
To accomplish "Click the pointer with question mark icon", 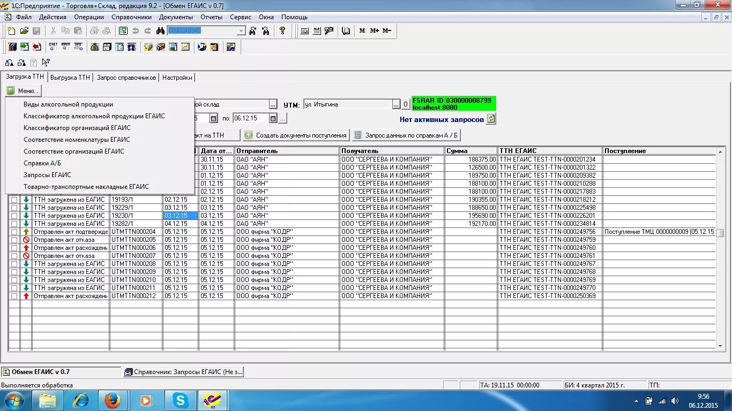I will [x=46, y=63].
